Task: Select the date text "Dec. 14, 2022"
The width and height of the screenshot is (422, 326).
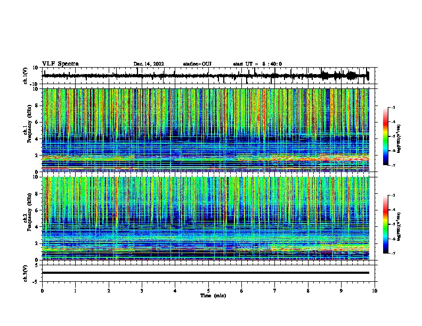Action: (x=149, y=64)
